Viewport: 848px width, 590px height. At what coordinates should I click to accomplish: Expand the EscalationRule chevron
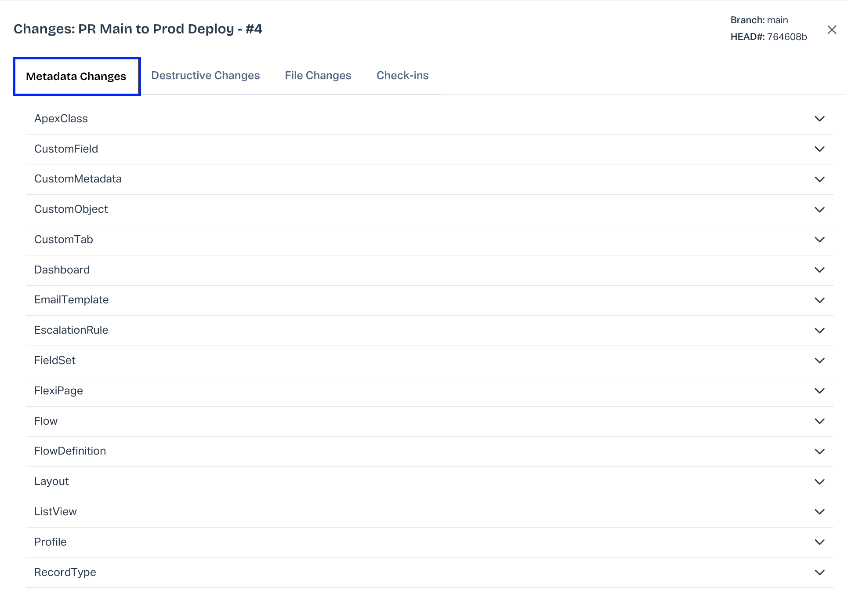click(819, 331)
